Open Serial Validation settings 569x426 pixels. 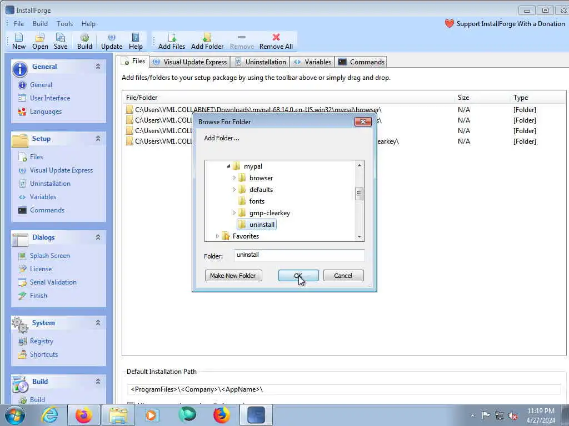coord(53,282)
